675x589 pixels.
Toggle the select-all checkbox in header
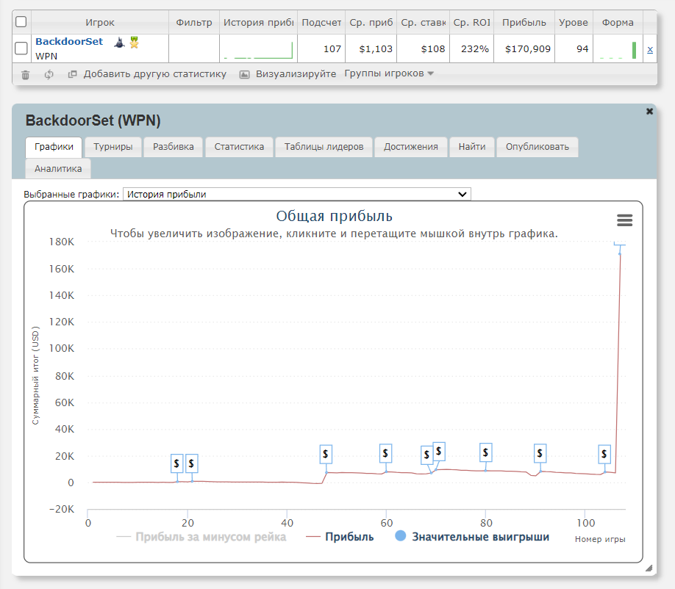[21, 22]
